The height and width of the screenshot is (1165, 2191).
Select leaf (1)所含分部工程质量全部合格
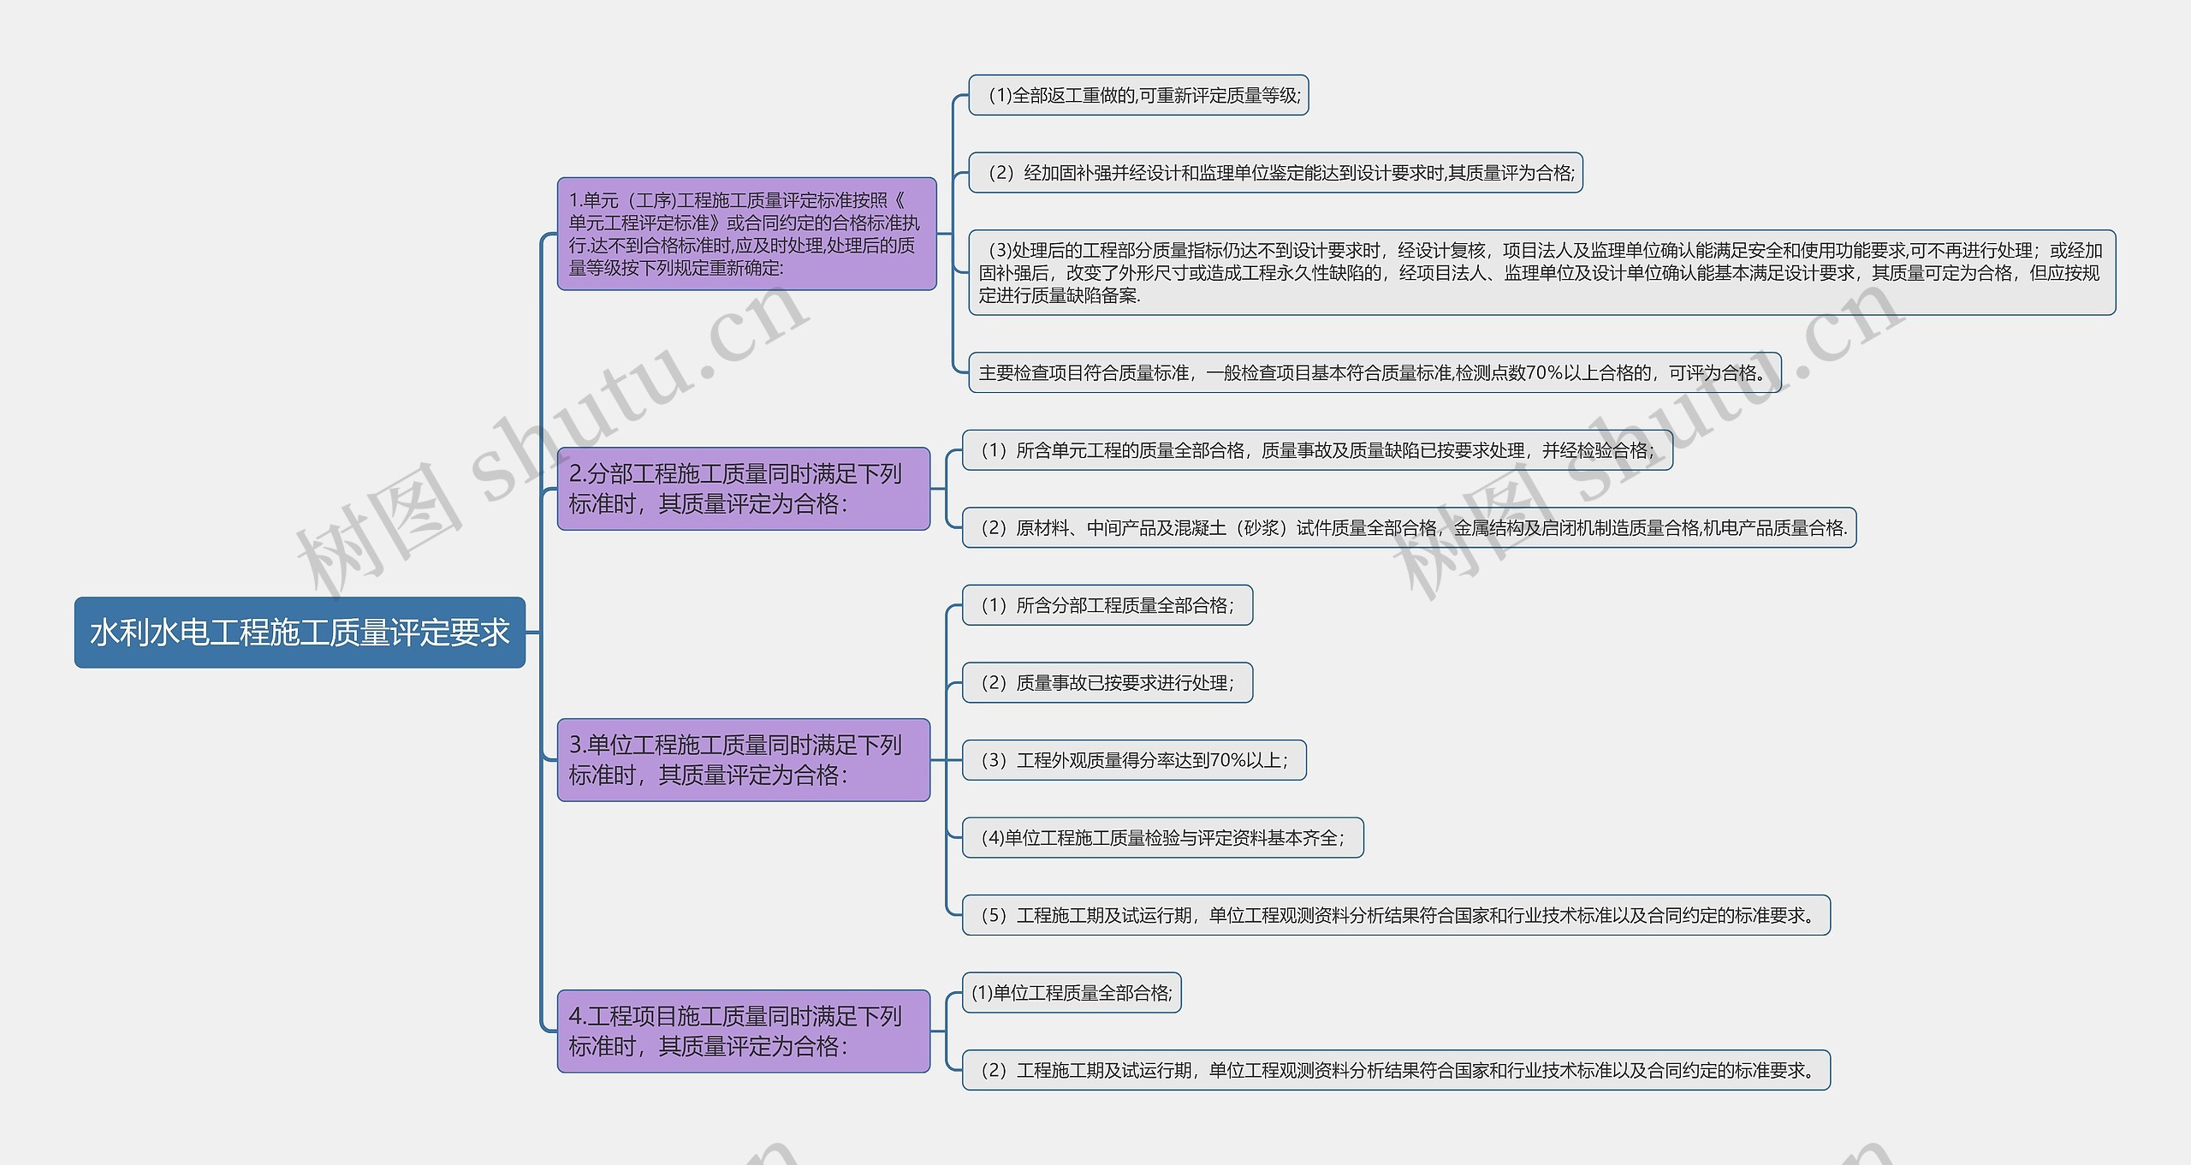pyautogui.click(x=1107, y=605)
